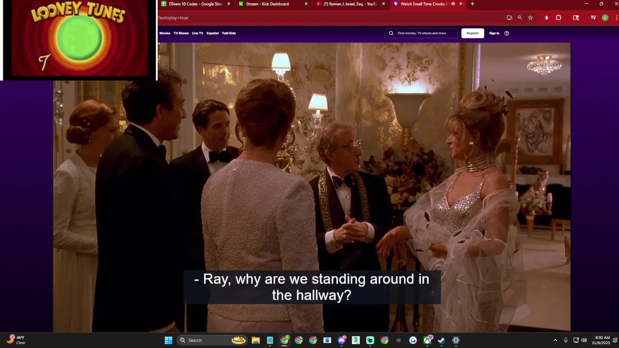Open the green Kick app in the taskbar
This screenshot has height=348, width=619.
370,340
